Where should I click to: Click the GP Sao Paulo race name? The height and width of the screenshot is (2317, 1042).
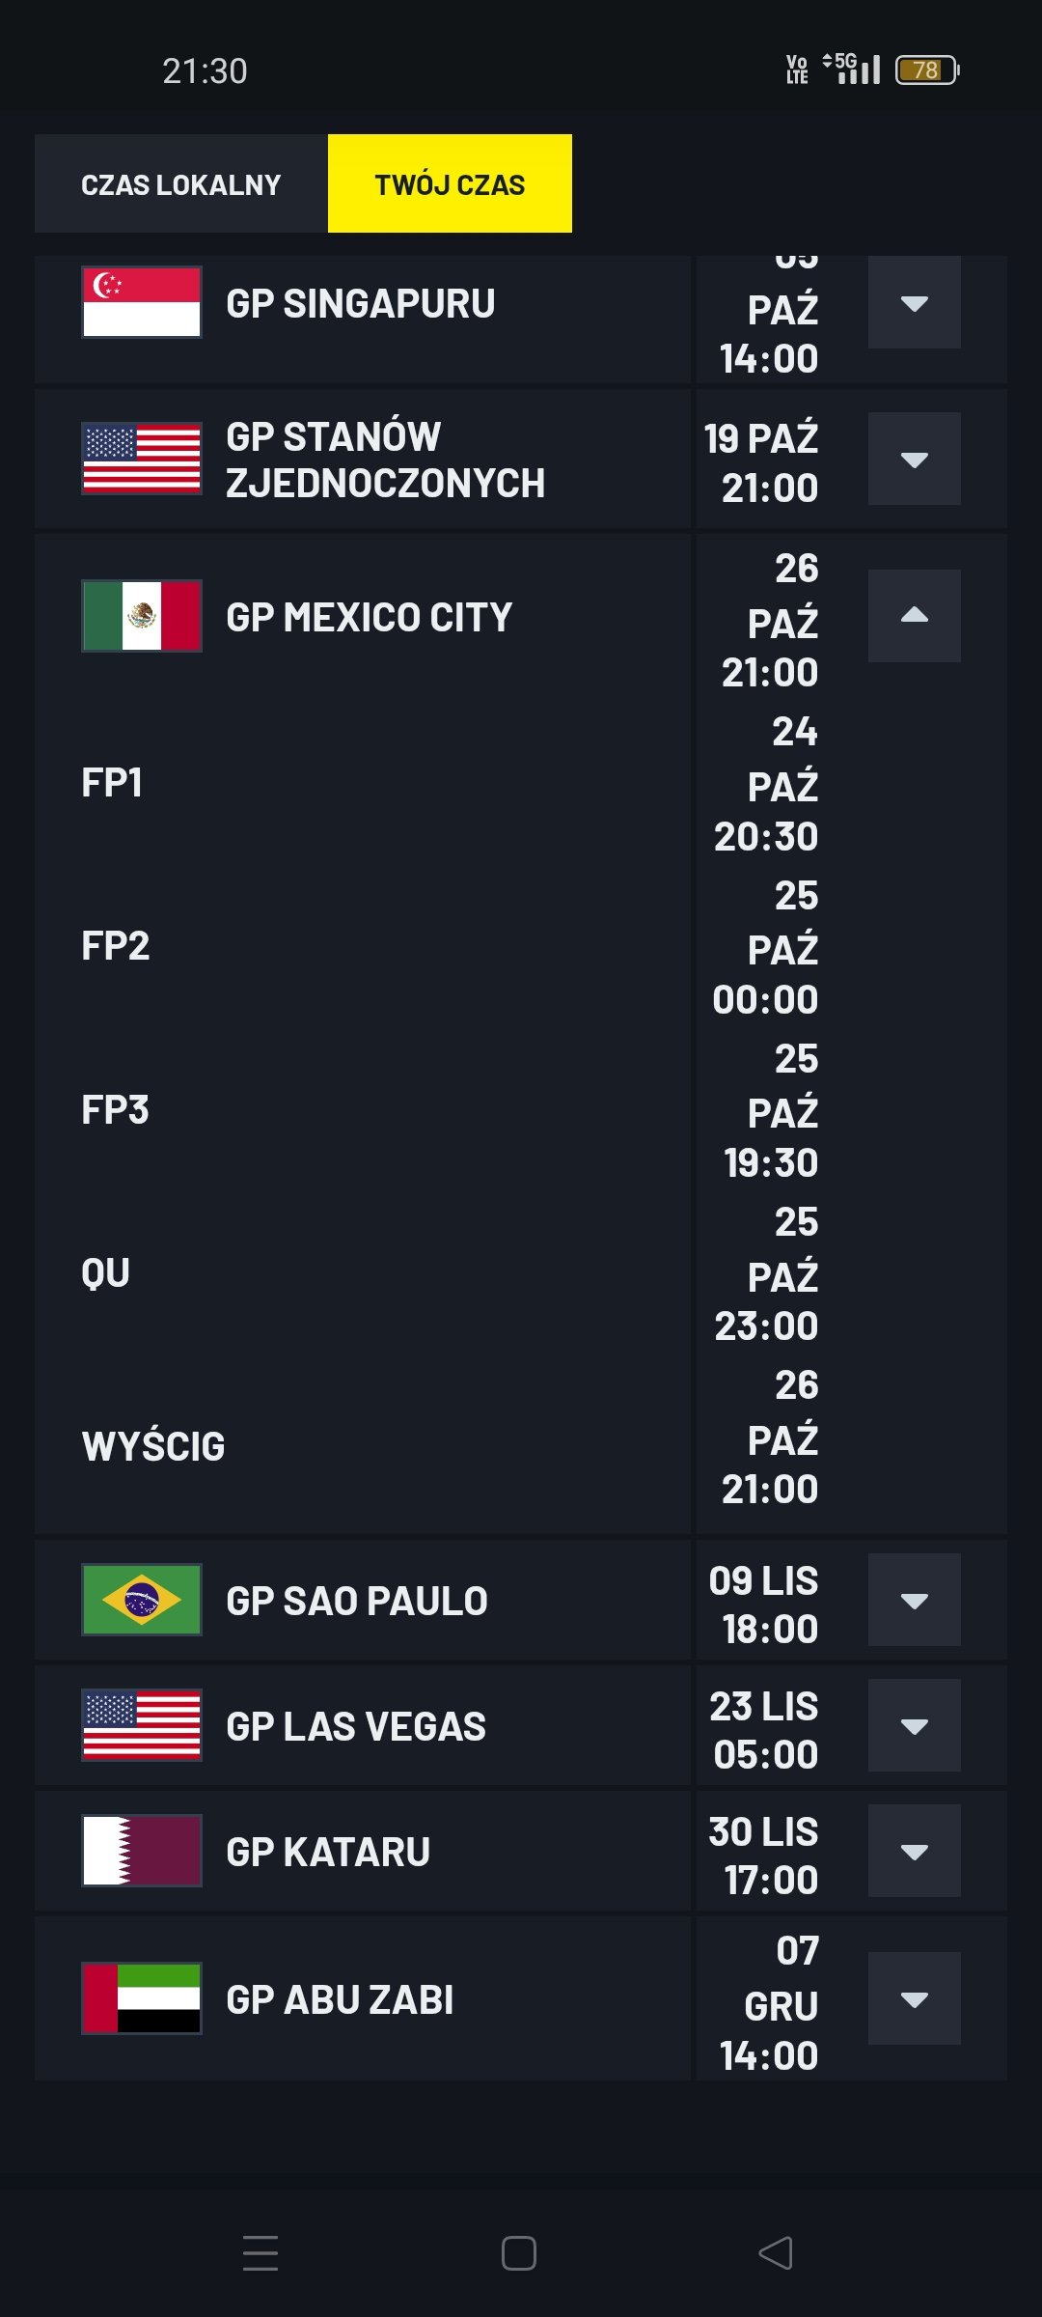(x=357, y=1601)
